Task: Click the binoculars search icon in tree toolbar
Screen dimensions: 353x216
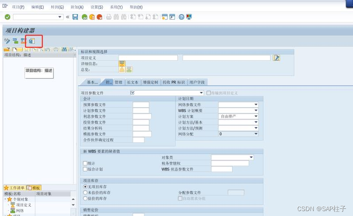Action: coord(64,50)
